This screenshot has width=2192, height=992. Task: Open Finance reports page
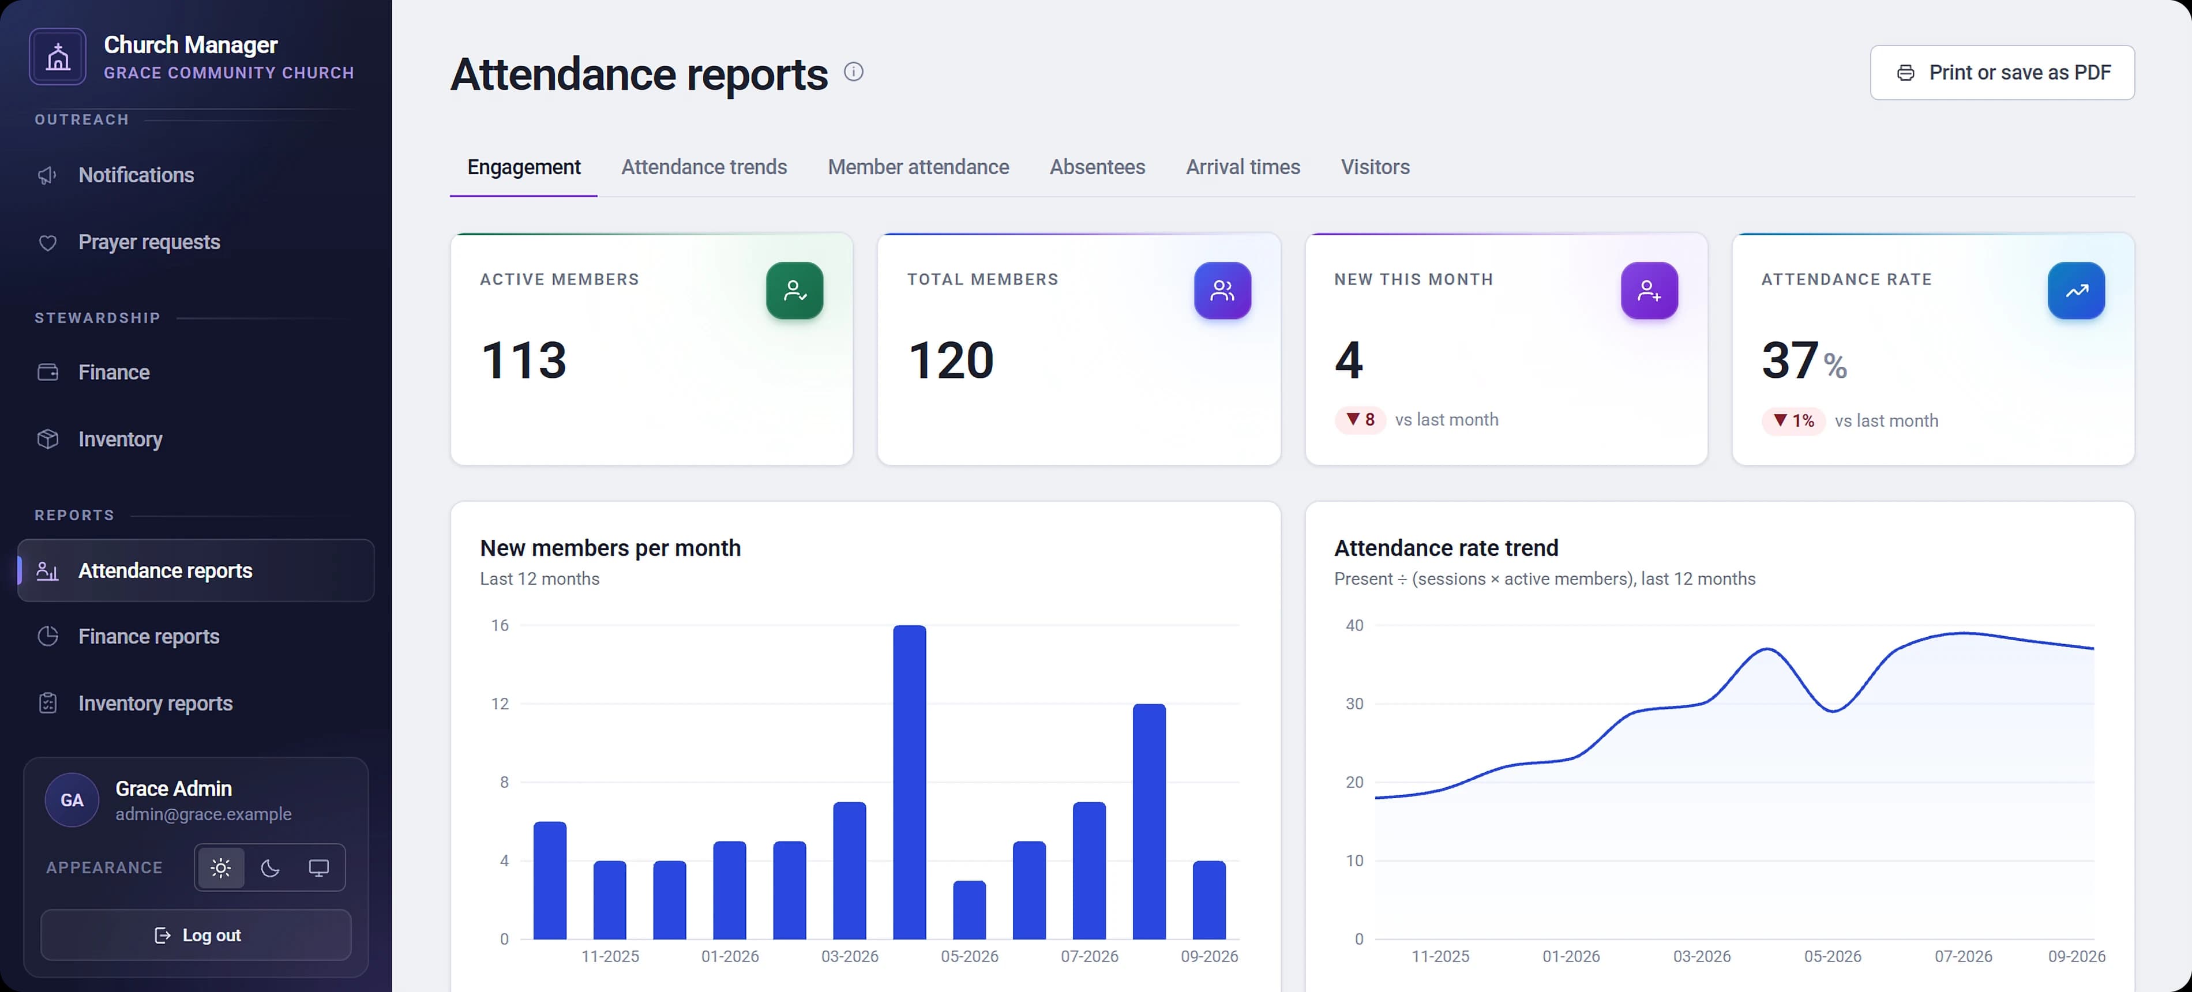(x=196, y=636)
